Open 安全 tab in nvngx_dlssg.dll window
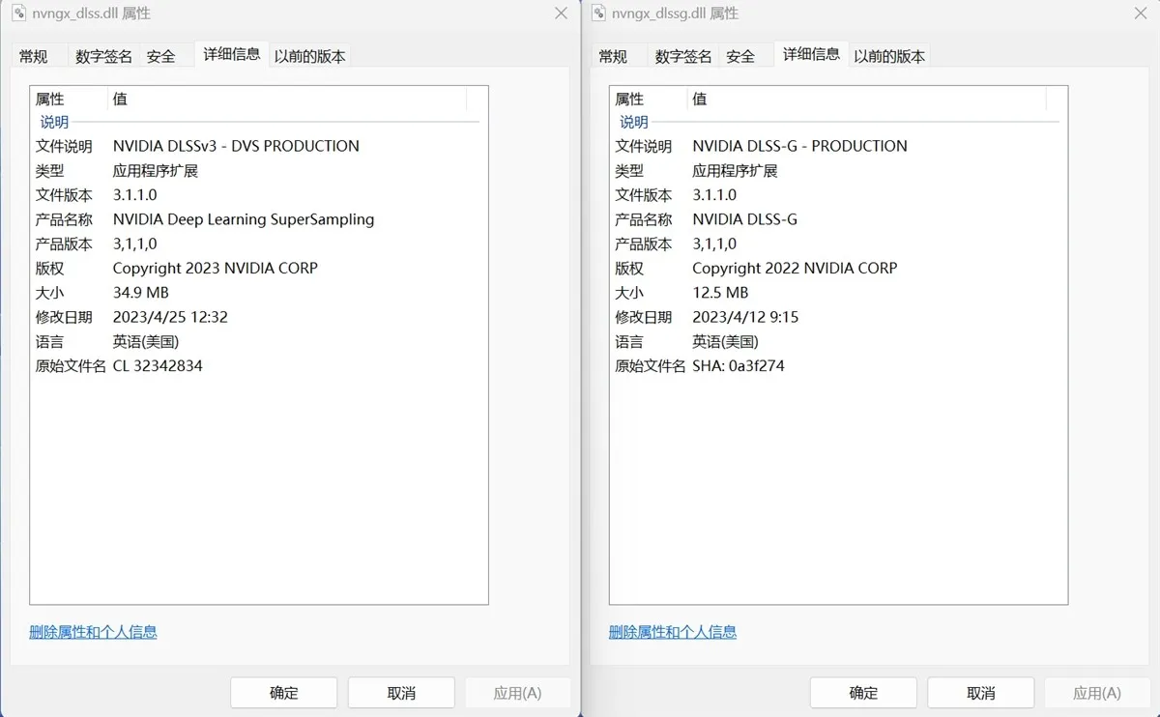1160x717 pixels. (x=740, y=56)
